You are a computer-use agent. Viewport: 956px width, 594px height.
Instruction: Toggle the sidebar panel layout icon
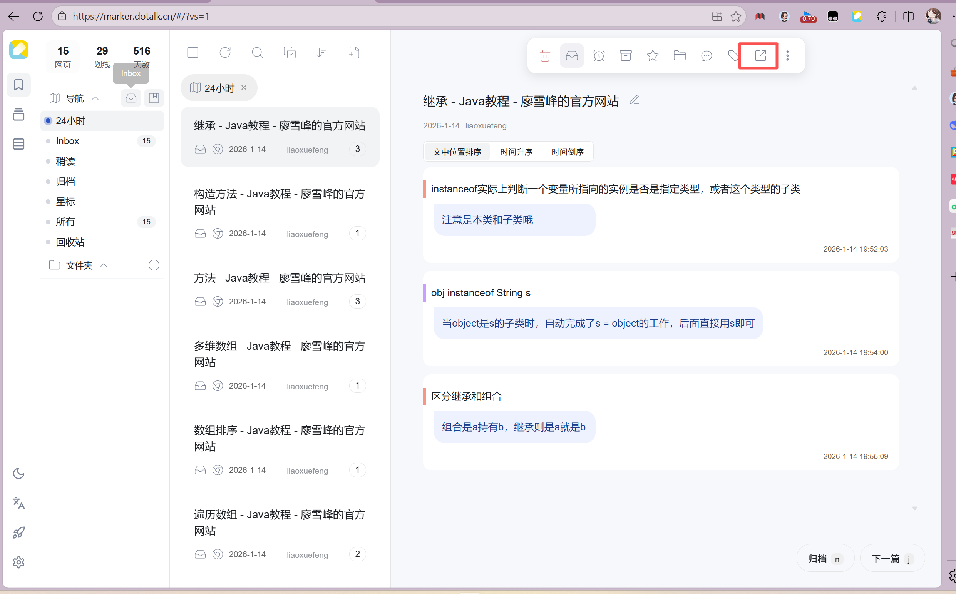[193, 53]
